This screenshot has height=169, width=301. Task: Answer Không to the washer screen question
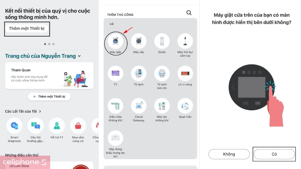tap(229, 154)
